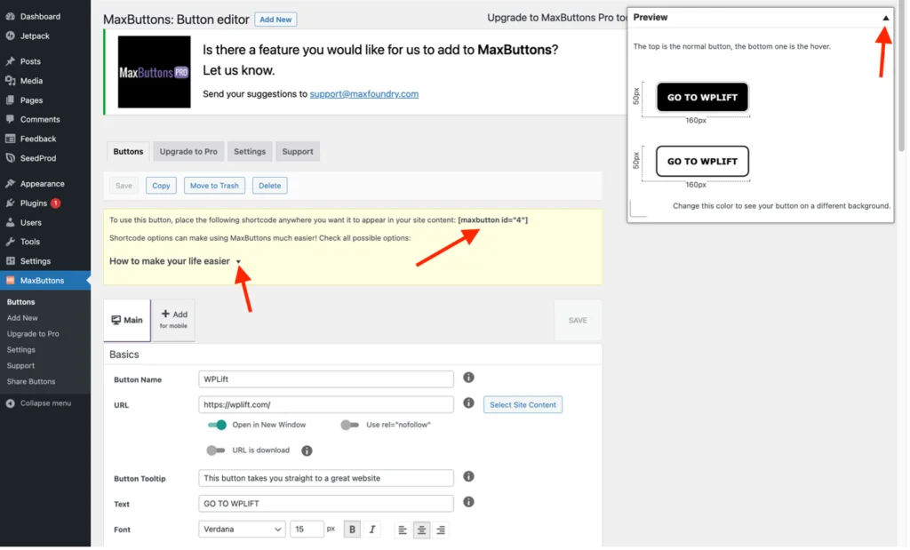This screenshot has width=910, height=550.
Task: Click the Media sidebar icon
Action: [11, 81]
